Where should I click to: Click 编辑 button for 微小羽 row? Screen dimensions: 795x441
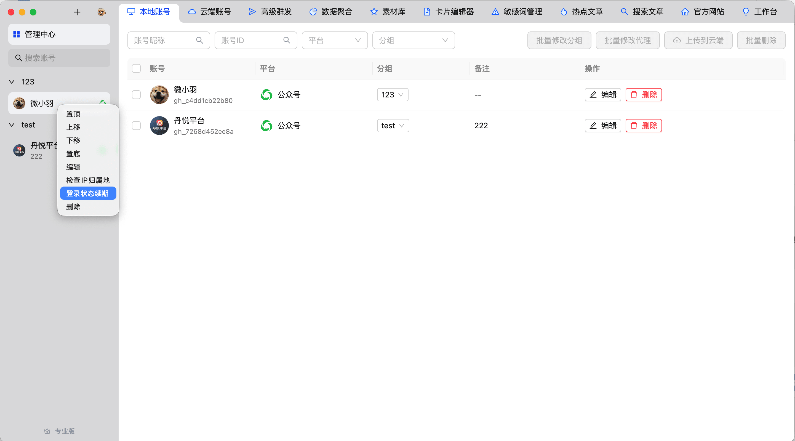click(602, 94)
